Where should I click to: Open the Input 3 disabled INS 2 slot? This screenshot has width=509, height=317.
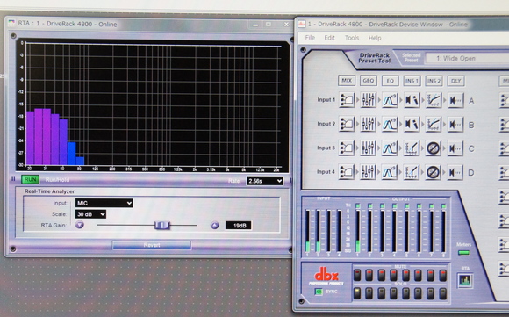pyautogui.click(x=433, y=148)
